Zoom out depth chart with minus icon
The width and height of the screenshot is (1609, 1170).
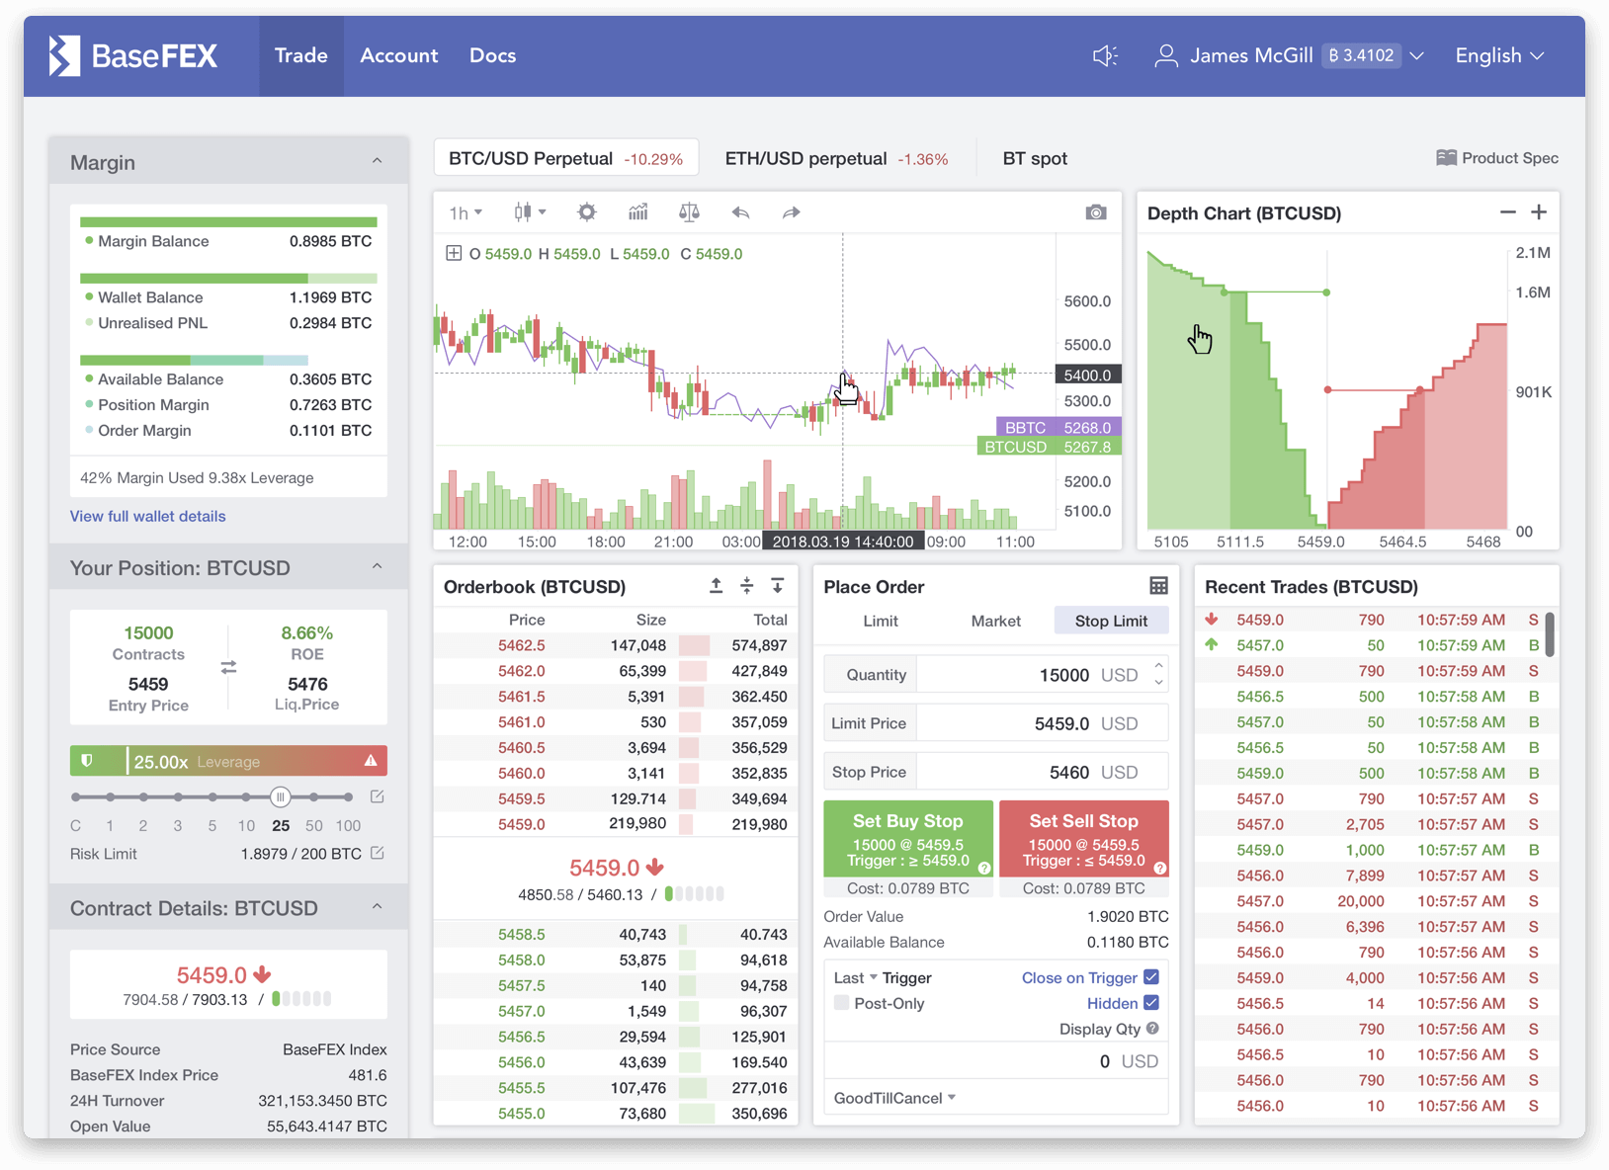(1507, 212)
